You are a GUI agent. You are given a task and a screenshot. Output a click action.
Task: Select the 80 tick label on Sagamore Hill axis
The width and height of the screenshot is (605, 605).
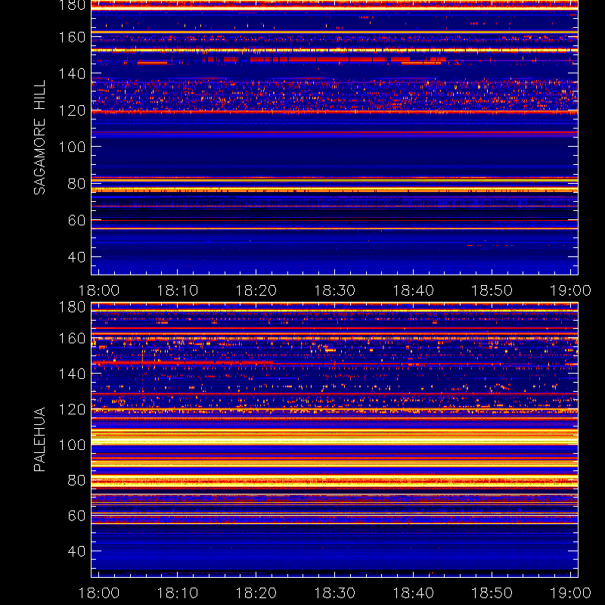76,184
